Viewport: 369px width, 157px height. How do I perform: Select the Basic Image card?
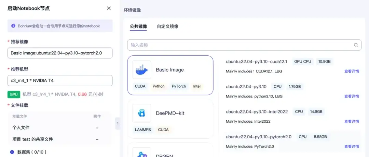170,75
